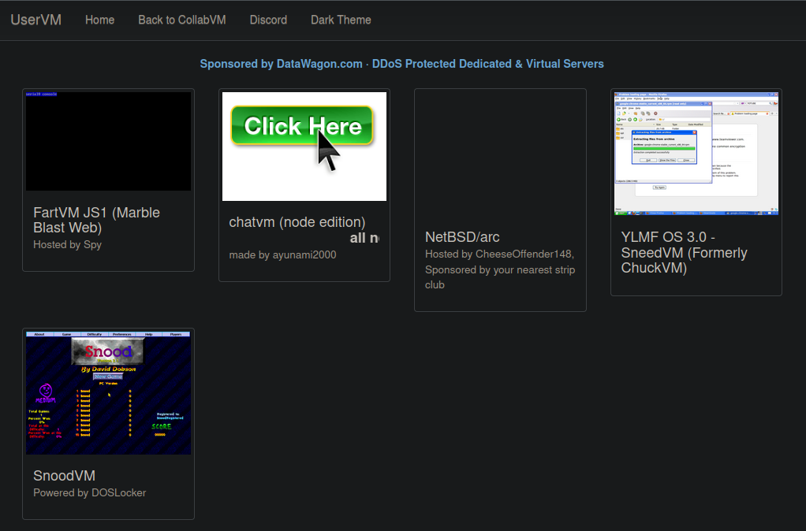
Task: Open the Discord link in navbar
Action: [268, 20]
